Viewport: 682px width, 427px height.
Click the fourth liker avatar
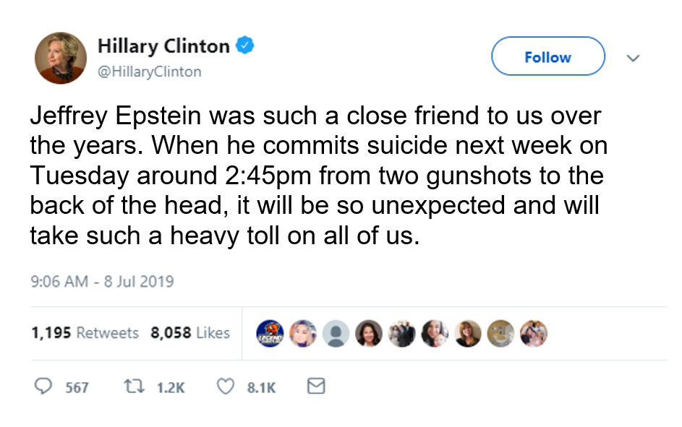(368, 333)
